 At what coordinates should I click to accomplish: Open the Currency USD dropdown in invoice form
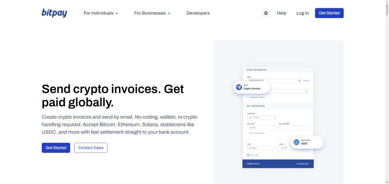(x=262, y=117)
